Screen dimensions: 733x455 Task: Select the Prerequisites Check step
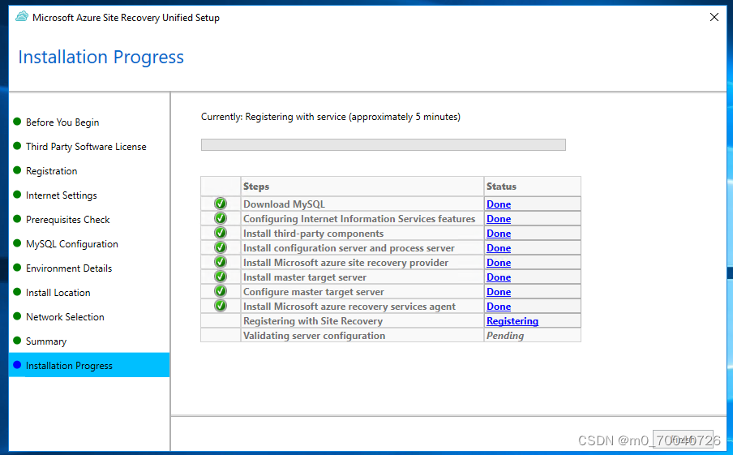click(x=68, y=219)
